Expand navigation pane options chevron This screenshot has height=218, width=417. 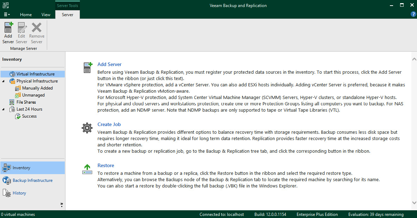click(x=62, y=205)
